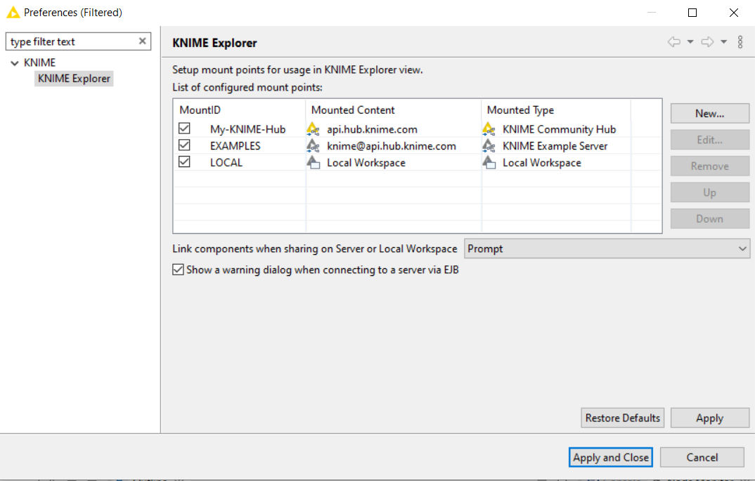The width and height of the screenshot is (755, 481).
Task: Click the icon beside KNIME Community Hub type
Action: [489, 129]
